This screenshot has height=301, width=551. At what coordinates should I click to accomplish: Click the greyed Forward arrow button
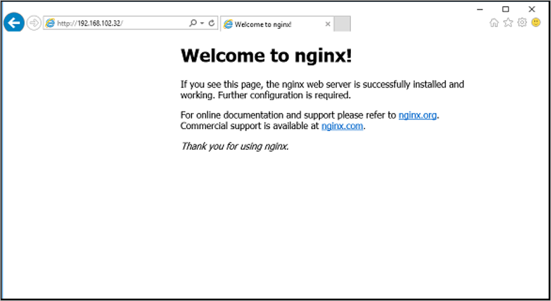click(x=34, y=23)
